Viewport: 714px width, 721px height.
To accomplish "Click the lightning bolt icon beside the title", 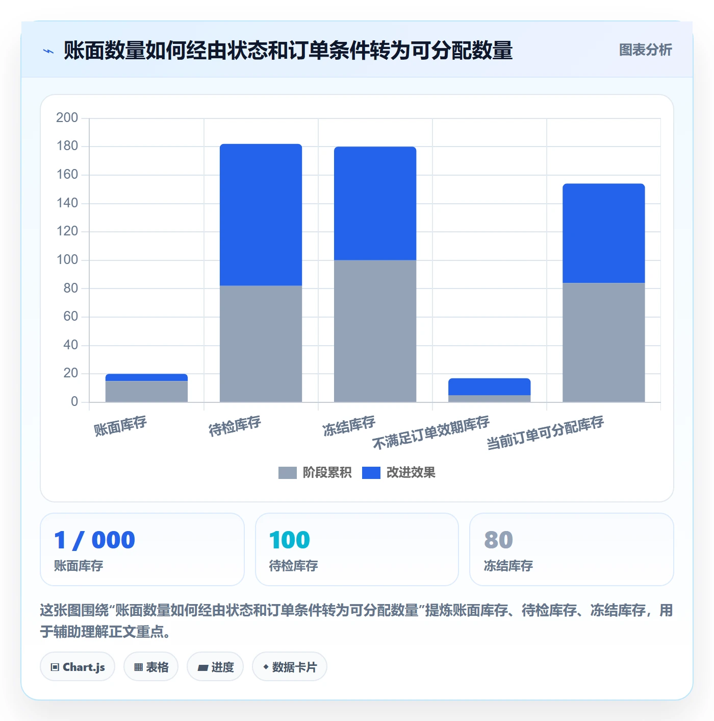I will coord(48,51).
